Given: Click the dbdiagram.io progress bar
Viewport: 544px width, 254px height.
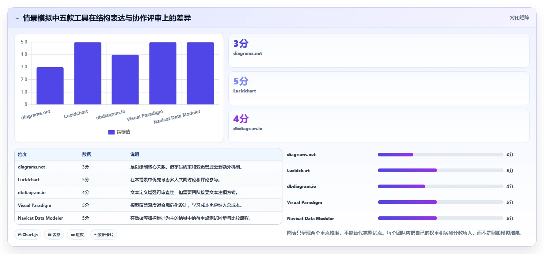Looking at the screenshot, I should click(x=440, y=186).
